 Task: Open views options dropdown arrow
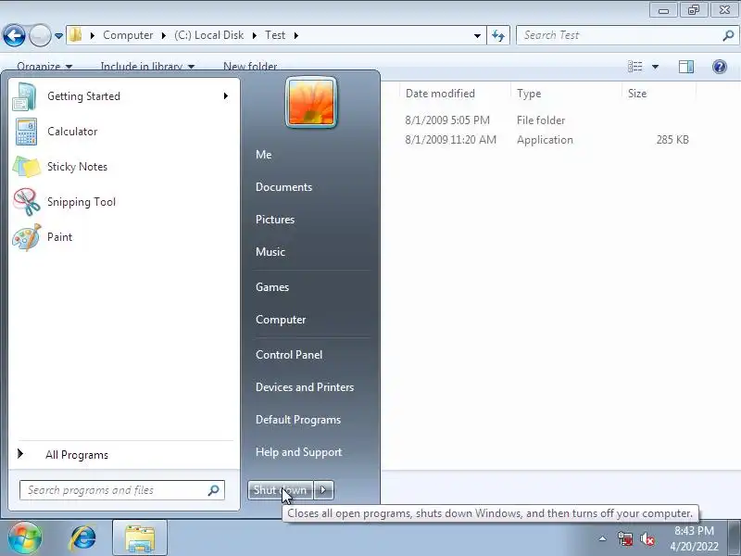pos(656,67)
